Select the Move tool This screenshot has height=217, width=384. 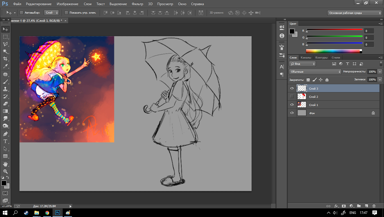(5, 29)
